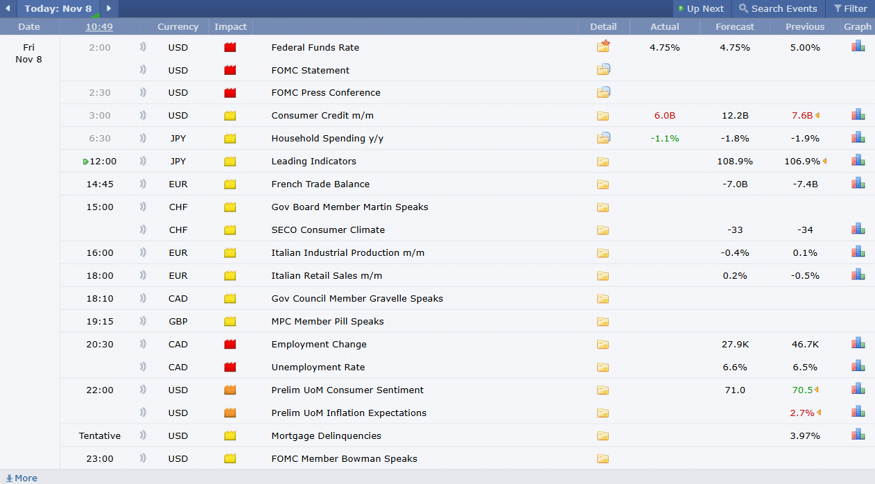Screen dimensions: 875x484
Task: Open graph for Italian Industrial Production
Action: (x=858, y=252)
